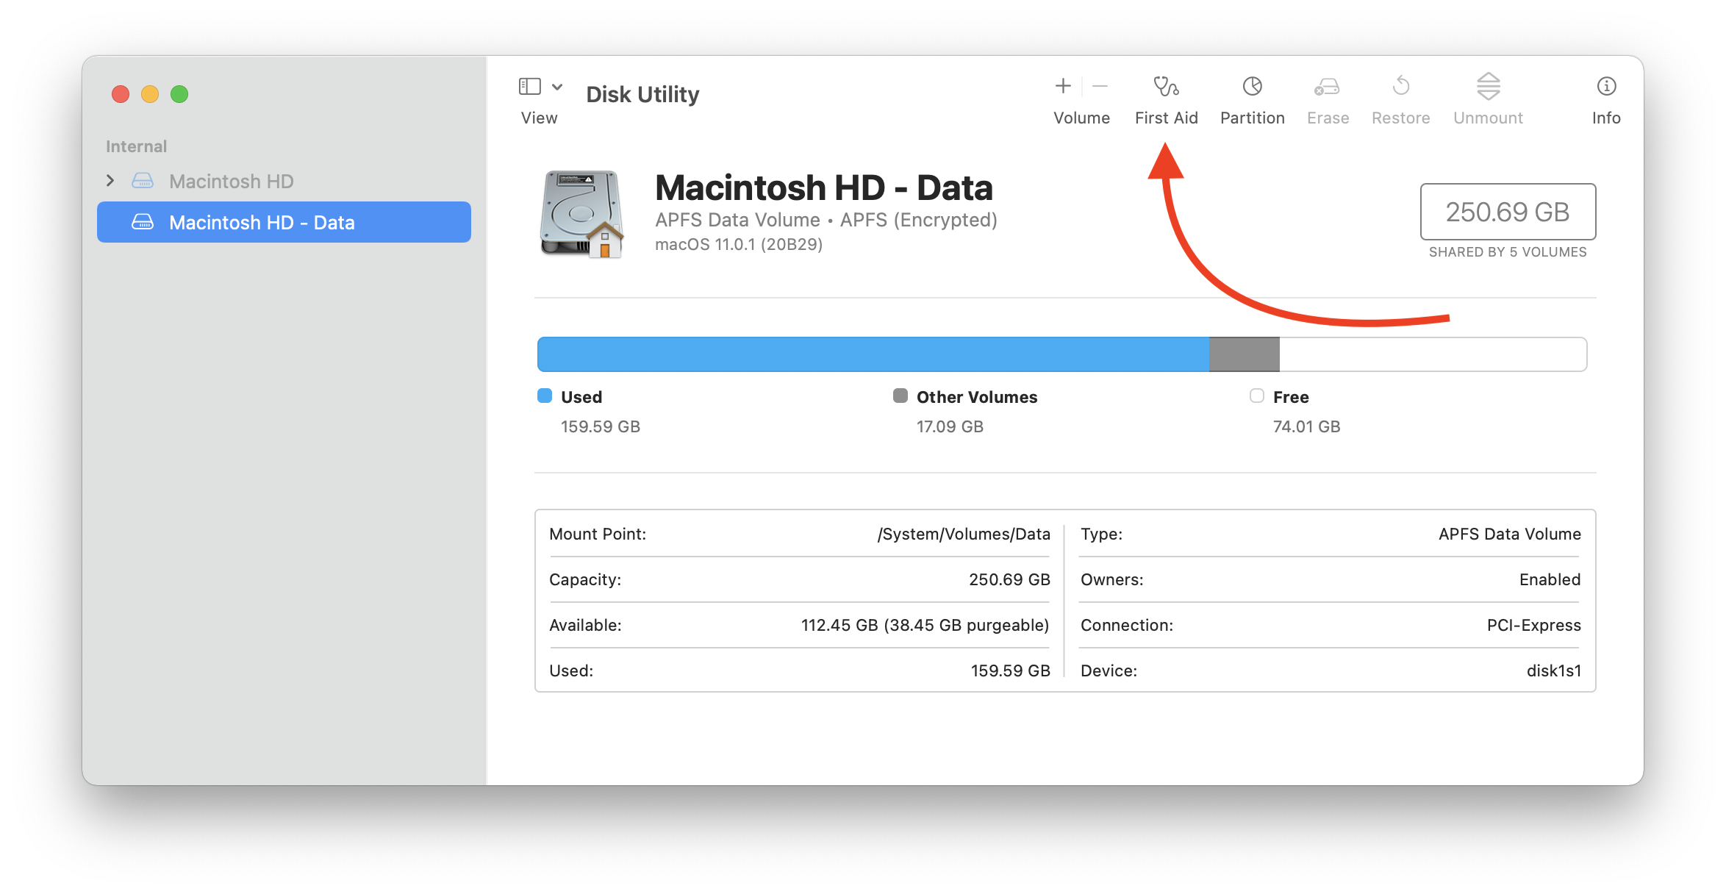Select Macintosh HD in sidebar
The image size is (1726, 894).
coord(231,181)
